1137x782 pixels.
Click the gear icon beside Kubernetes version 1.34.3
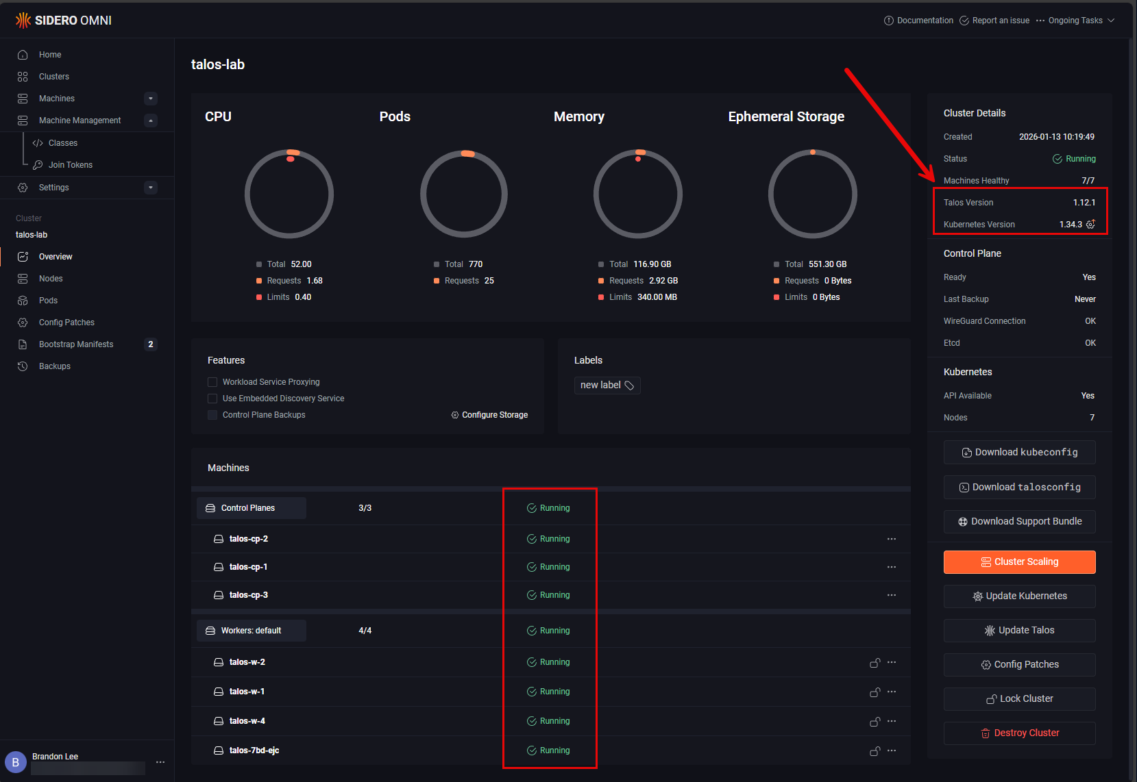[x=1090, y=225]
